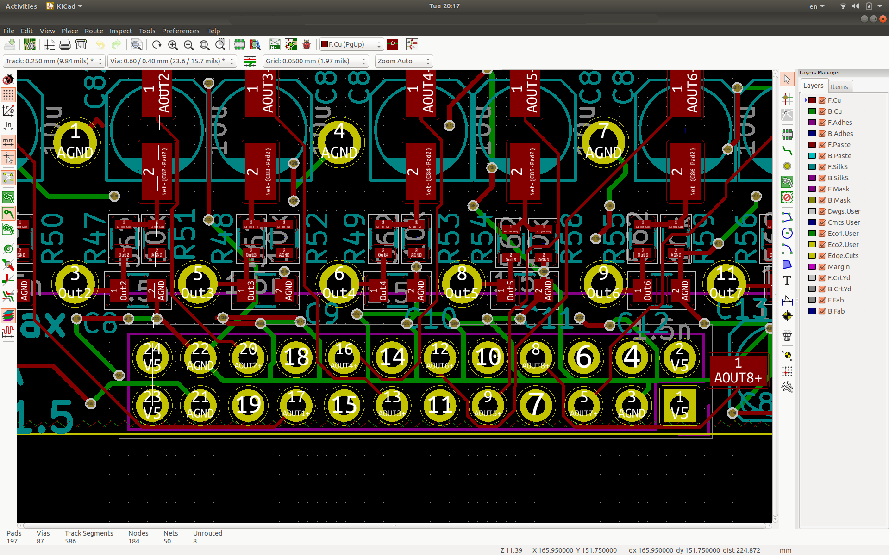Switch to the Items tab
Image resolution: width=889 pixels, height=555 pixels.
pos(839,86)
